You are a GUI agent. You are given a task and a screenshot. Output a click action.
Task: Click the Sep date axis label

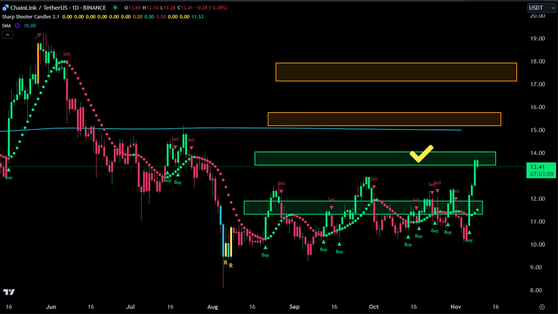coord(294,307)
